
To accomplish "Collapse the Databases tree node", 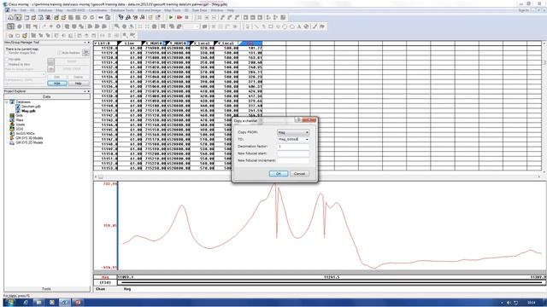I will 7,102.
